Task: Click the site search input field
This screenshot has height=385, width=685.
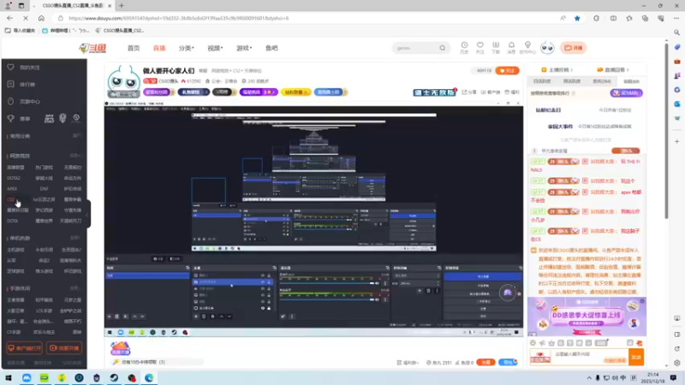Action: coord(415,48)
